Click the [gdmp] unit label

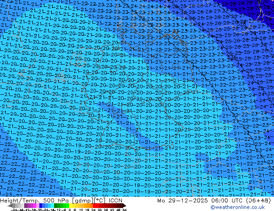(x=83, y=201)
